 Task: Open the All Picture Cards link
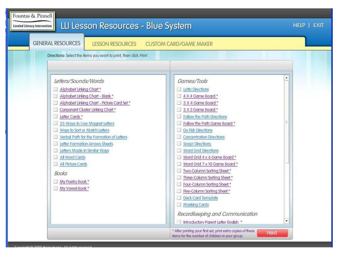(x=74, y=164)
